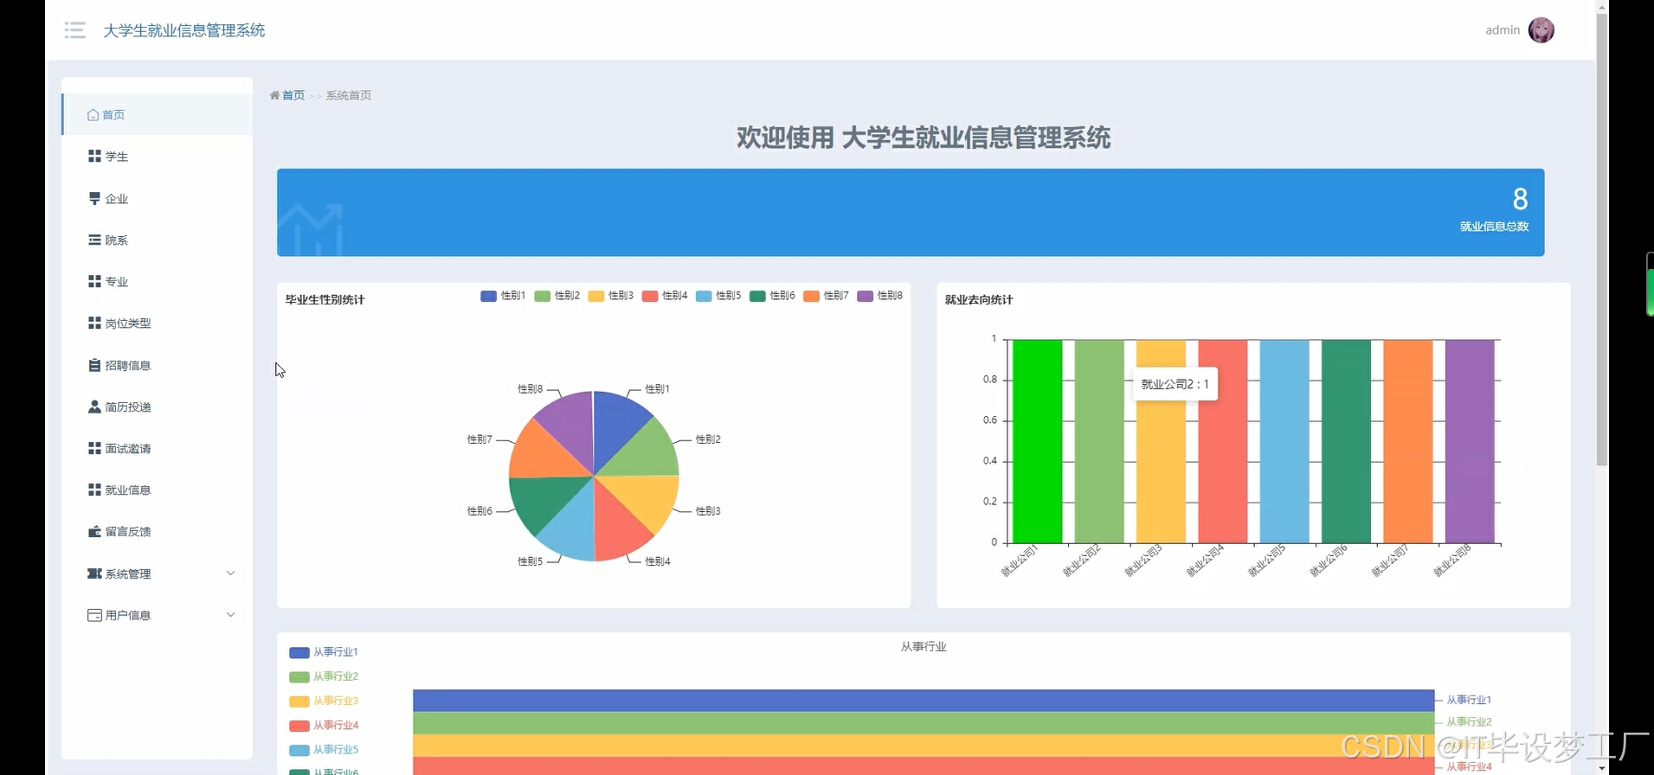Click the scrollbar down arrow
Viewport: 1654px width, 775px height.
click(x=1602, y=768)
